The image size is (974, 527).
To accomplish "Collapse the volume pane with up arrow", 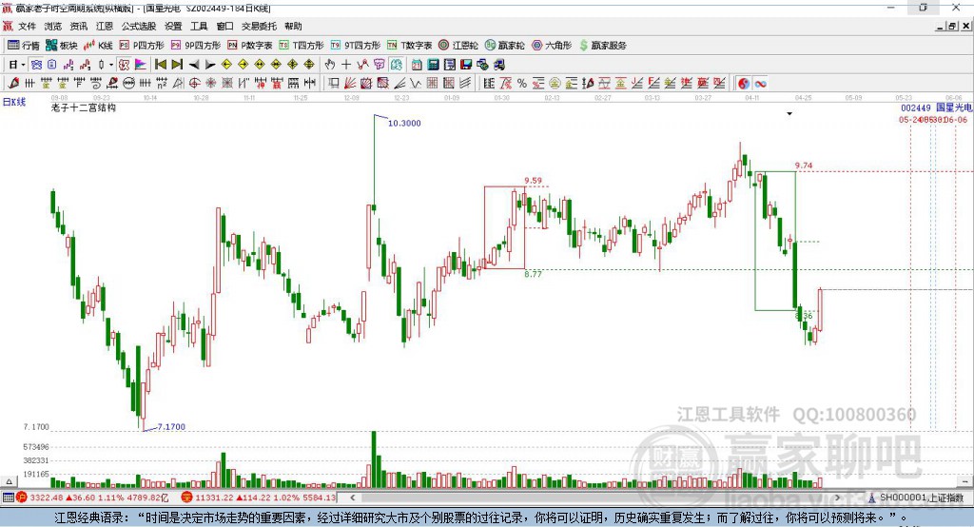I will [x=9, y=481].
